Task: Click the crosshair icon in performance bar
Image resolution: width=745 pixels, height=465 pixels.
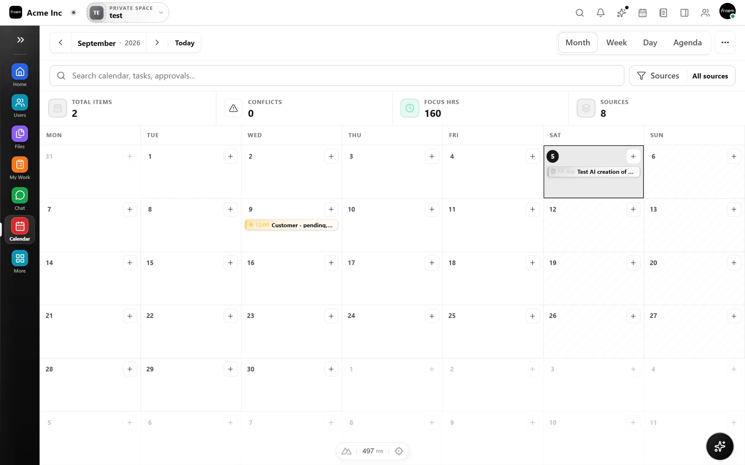Action: (x=399, y=451)
